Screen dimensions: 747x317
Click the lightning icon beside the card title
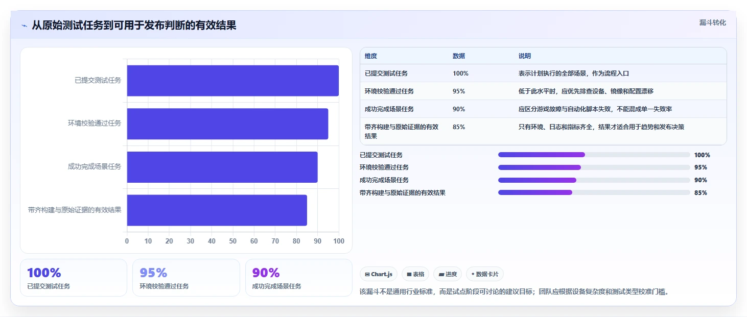click(24, 26)
